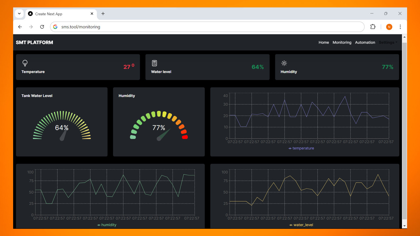This screenshot has width=420, height=236.
Task: Click the SMT PLATFORM brand link
Action: [34, 42]
